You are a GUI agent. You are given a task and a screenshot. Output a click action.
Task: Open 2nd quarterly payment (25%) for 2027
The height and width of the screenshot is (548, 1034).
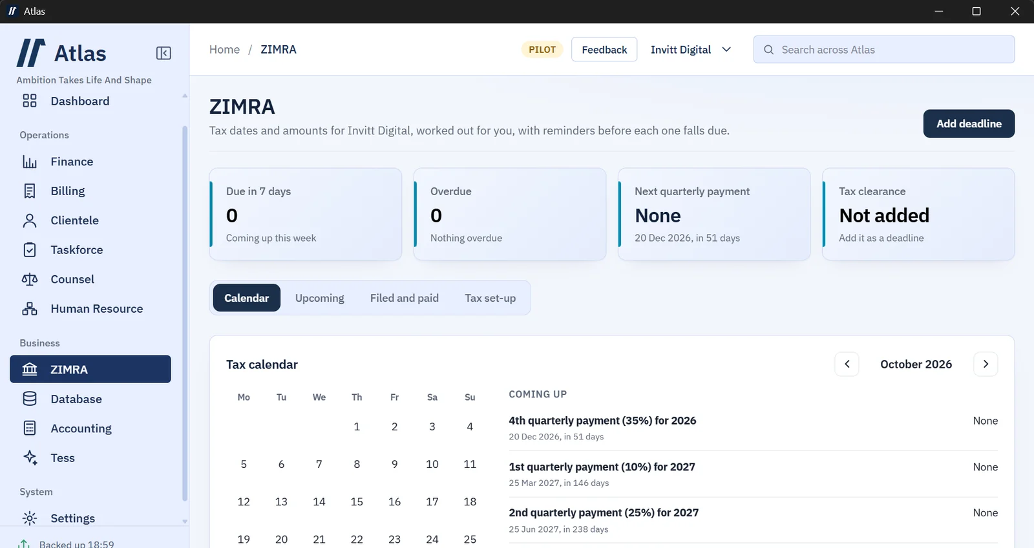pyautogui.click(x=753, y=520)
